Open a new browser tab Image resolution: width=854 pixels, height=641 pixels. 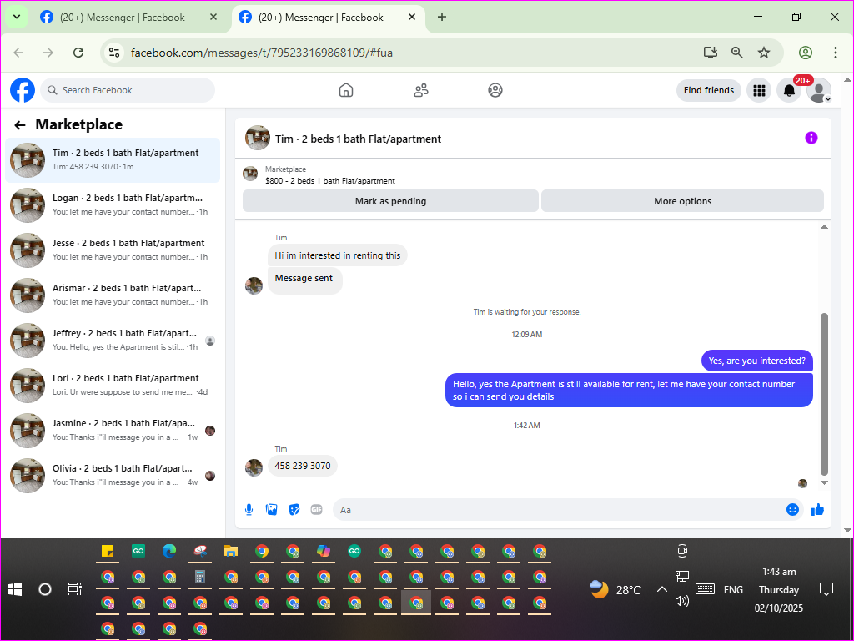(x=442, y=17)
